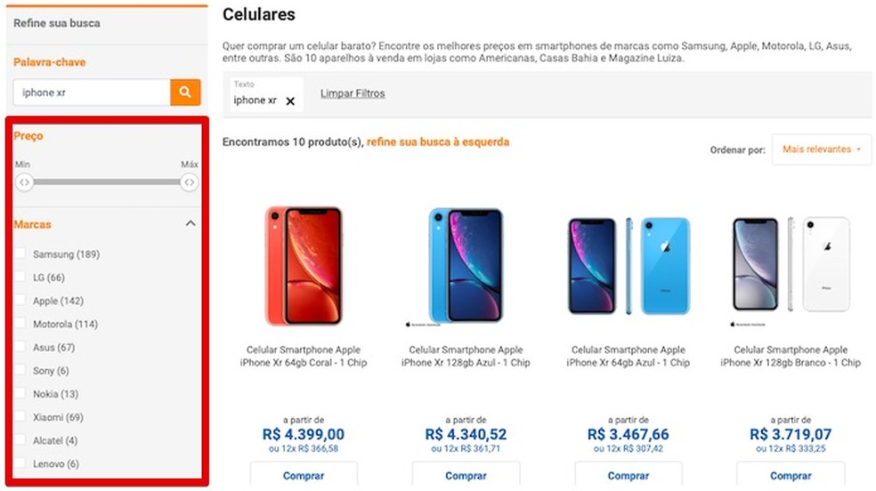This screenshot has width=876, height=491.
Task: Check the Apple brand checkbox
Action: (20, 300)
